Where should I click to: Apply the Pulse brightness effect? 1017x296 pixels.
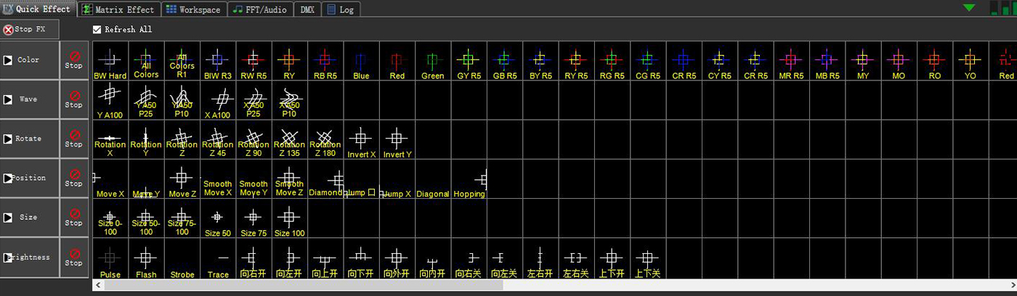[x=110, y=258]
